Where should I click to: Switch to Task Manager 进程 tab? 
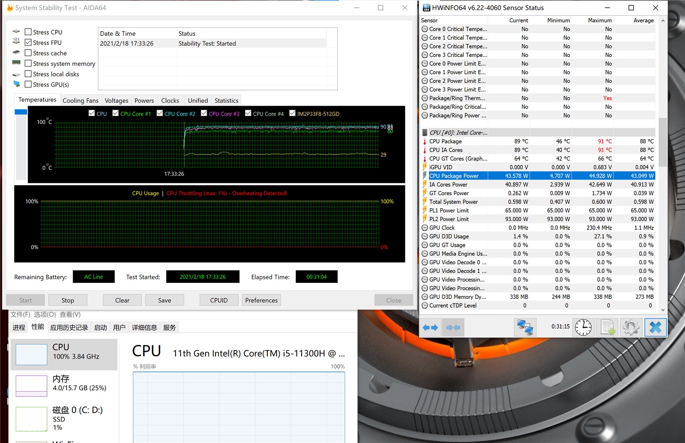pyautogui.click(x=19, y=328)
